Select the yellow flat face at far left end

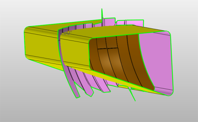pyautogui.click(x=42, y=47)
